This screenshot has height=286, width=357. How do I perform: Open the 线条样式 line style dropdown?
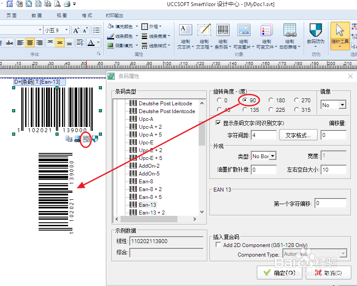pyautogui.click(x=169, y=45)
